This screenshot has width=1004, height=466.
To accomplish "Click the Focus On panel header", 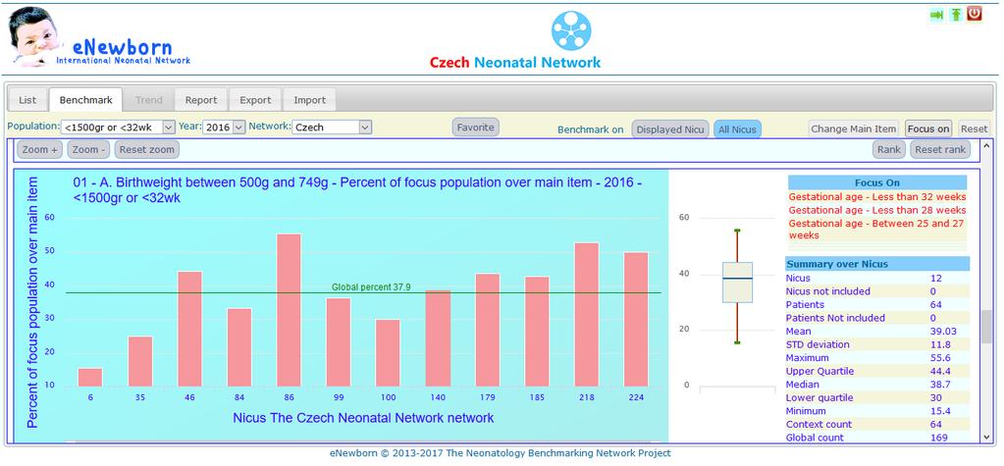I will tap(877, 182).
